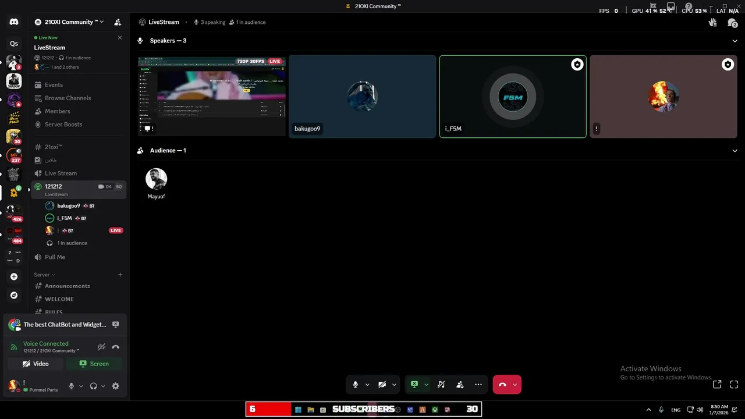745x419 pixels.
Task: Disconnect from voice in side panel
Action: (115, 347)
